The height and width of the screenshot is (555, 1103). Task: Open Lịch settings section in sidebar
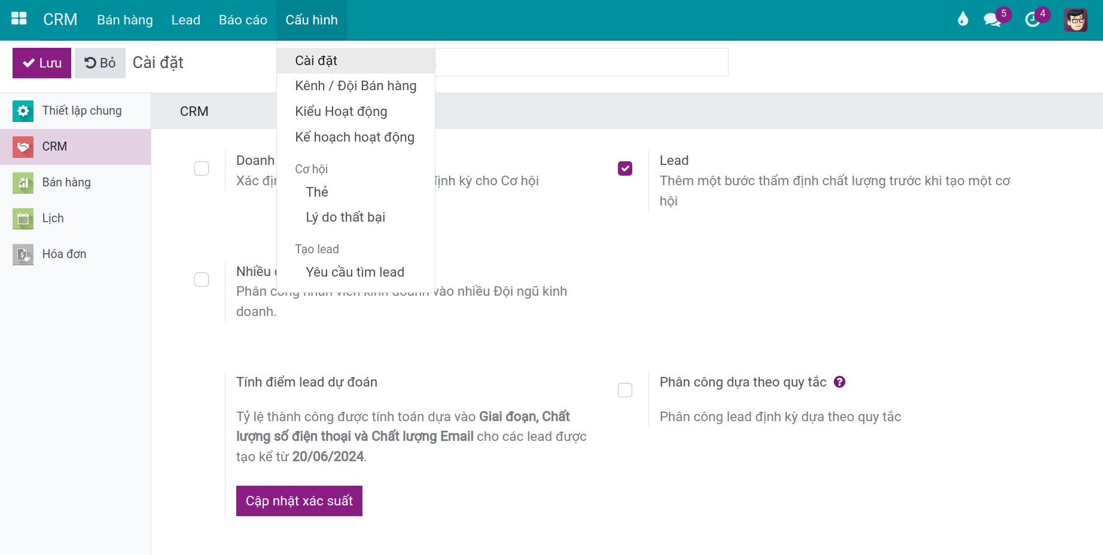click(75, 219)
